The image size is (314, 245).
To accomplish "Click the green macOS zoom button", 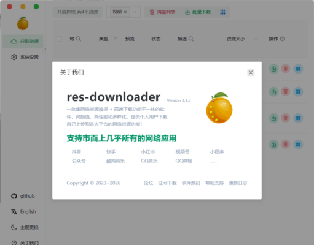I will click(36, 7).
